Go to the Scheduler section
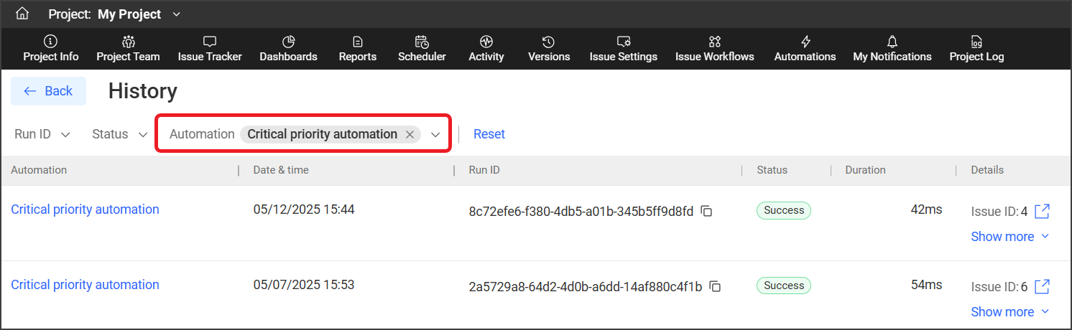This screenshot has width=1072, height=330. [422, 49]
